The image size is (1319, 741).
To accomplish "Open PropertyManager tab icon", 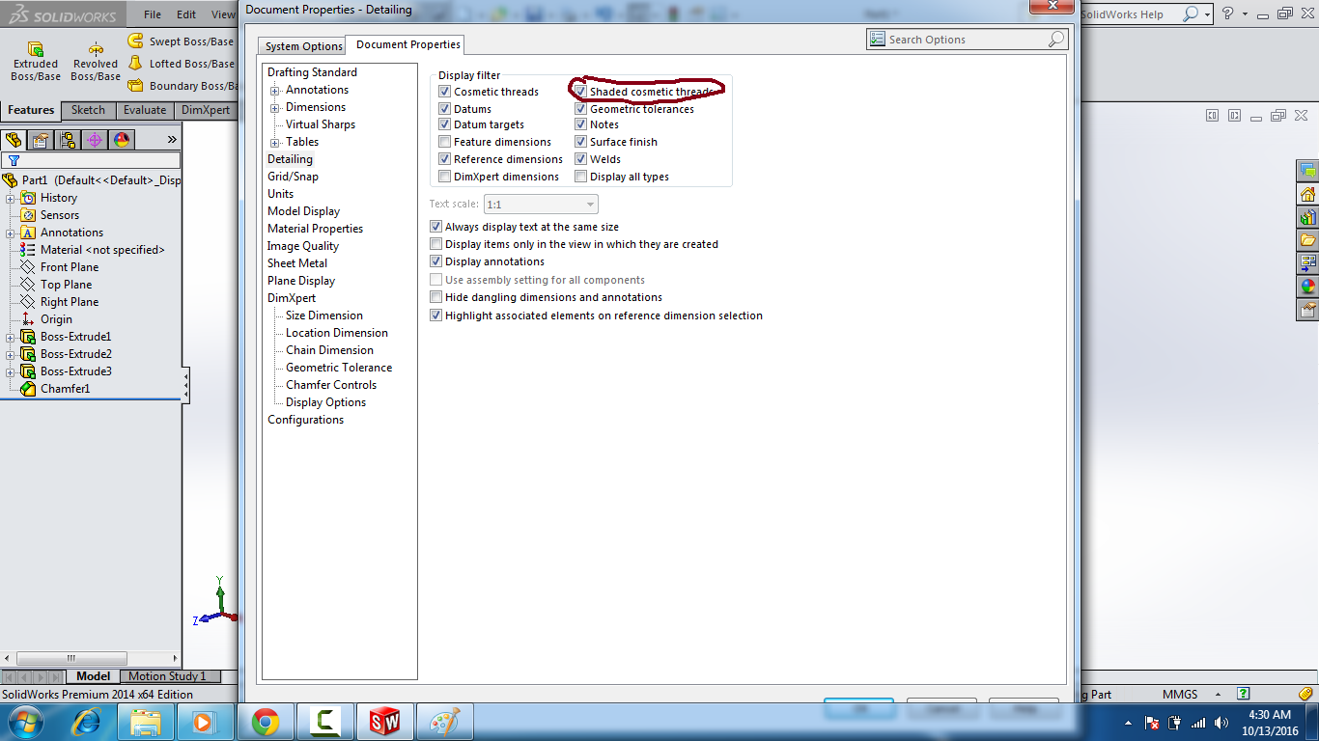I will coord(41,140).
